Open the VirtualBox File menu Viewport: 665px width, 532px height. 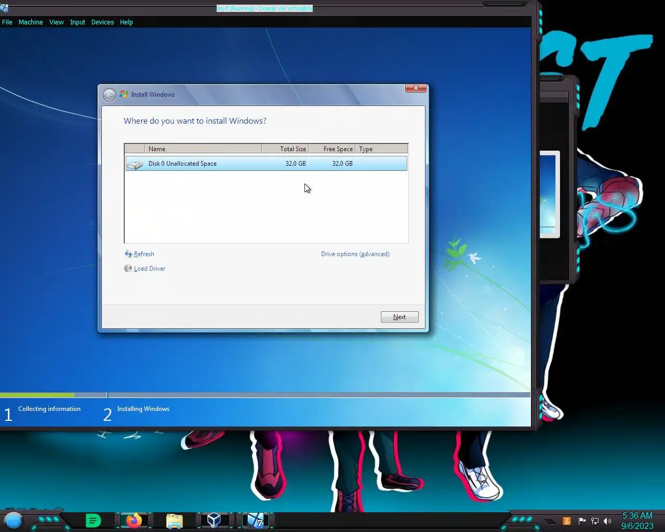7,22
